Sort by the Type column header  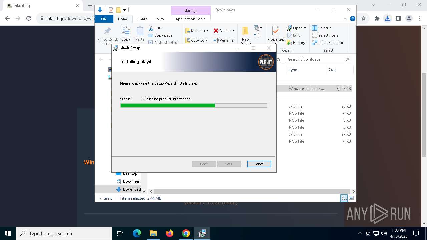tap(306, 70)
